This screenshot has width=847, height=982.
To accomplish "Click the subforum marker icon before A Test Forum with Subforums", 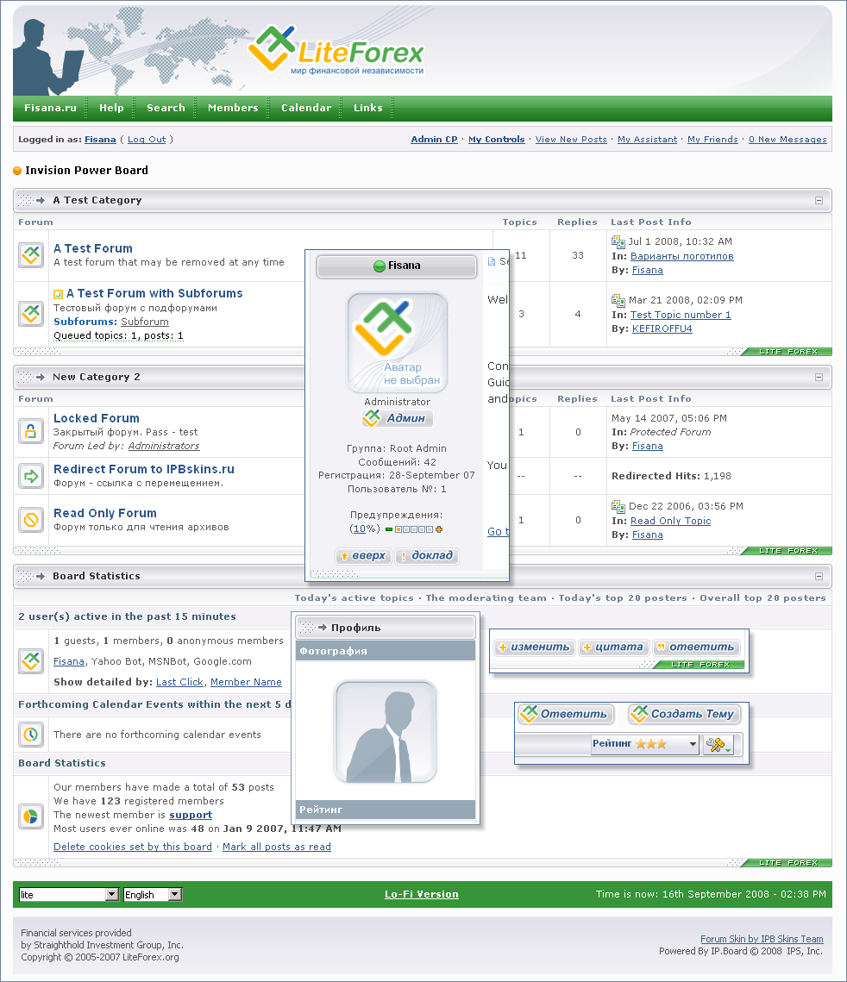I will (x=59, y=294).
